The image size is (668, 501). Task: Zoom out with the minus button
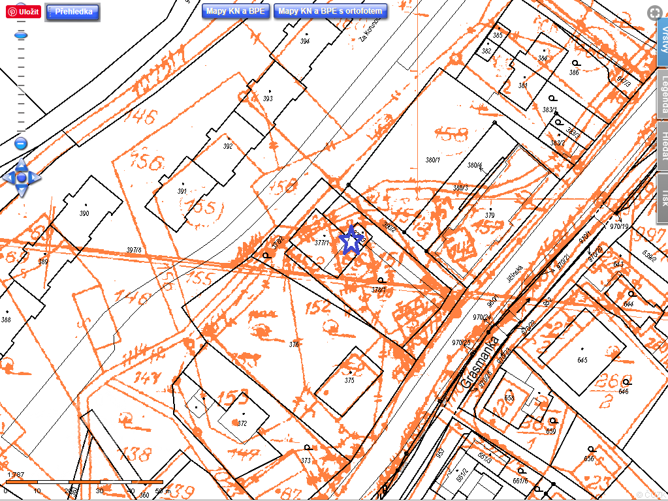[21, 144]
